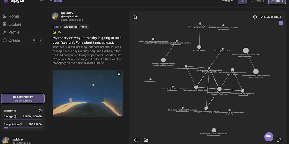Screen dimensions: 289x144
Task: Click the spydr logo
Action: point(14,1)
